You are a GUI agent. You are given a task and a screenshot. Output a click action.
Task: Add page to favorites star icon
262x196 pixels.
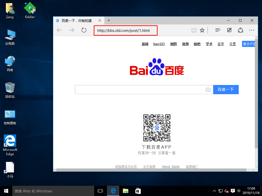(x=202, y=30)
